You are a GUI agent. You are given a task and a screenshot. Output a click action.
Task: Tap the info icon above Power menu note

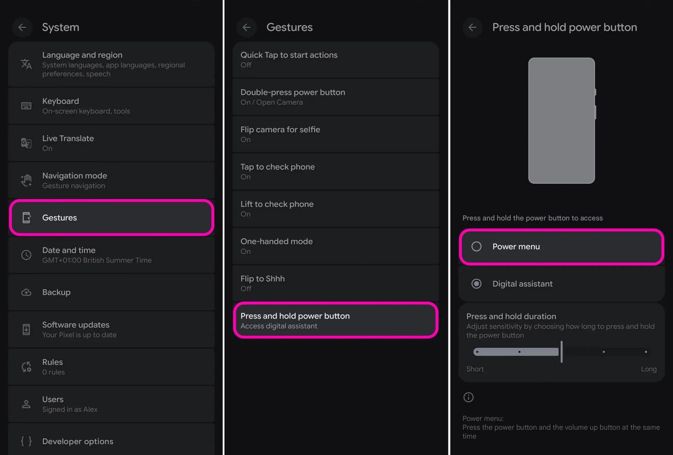468,397
